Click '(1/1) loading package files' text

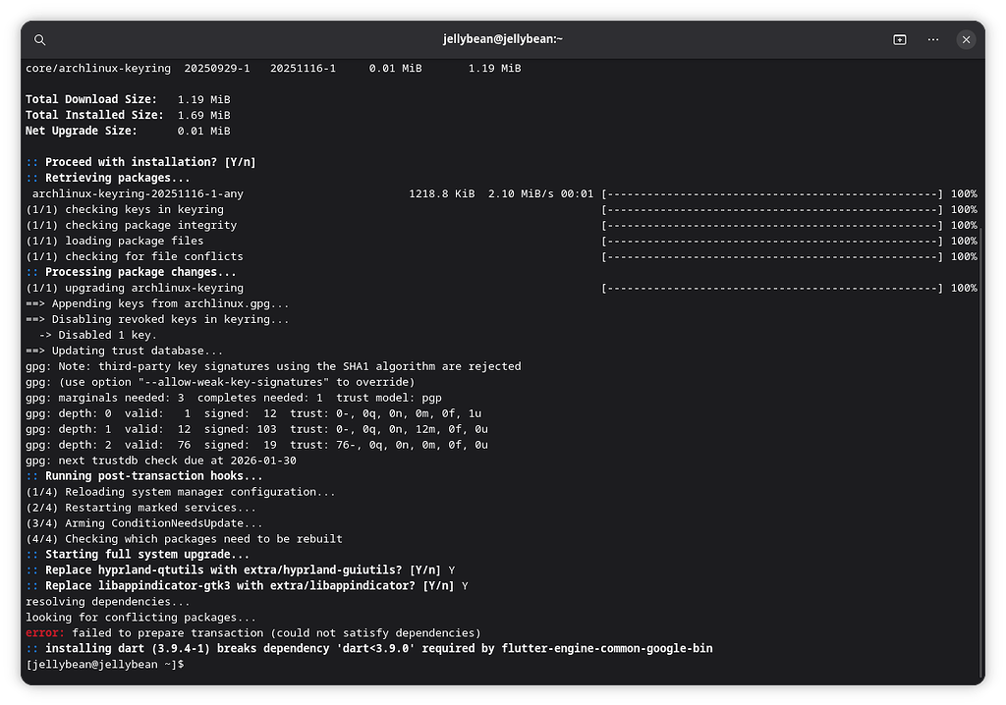click(115, 241)
